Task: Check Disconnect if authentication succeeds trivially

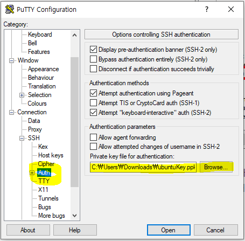Action: (93, 69)
